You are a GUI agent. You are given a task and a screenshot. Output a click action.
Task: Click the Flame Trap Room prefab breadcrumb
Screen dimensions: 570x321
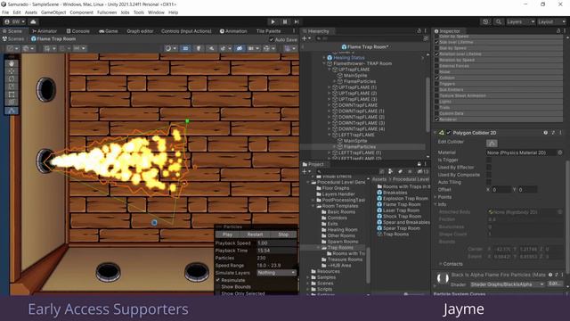[53, 39]
